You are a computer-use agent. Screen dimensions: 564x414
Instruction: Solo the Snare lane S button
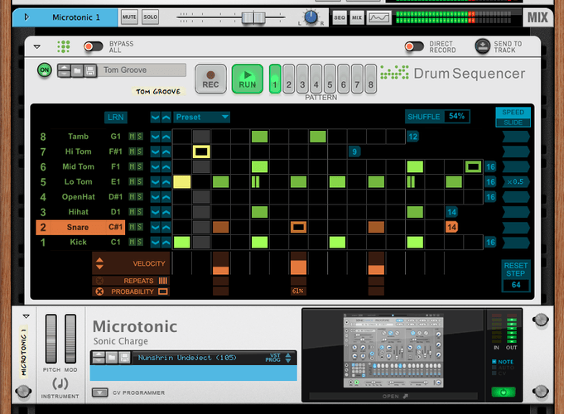(x=140, y=227)
